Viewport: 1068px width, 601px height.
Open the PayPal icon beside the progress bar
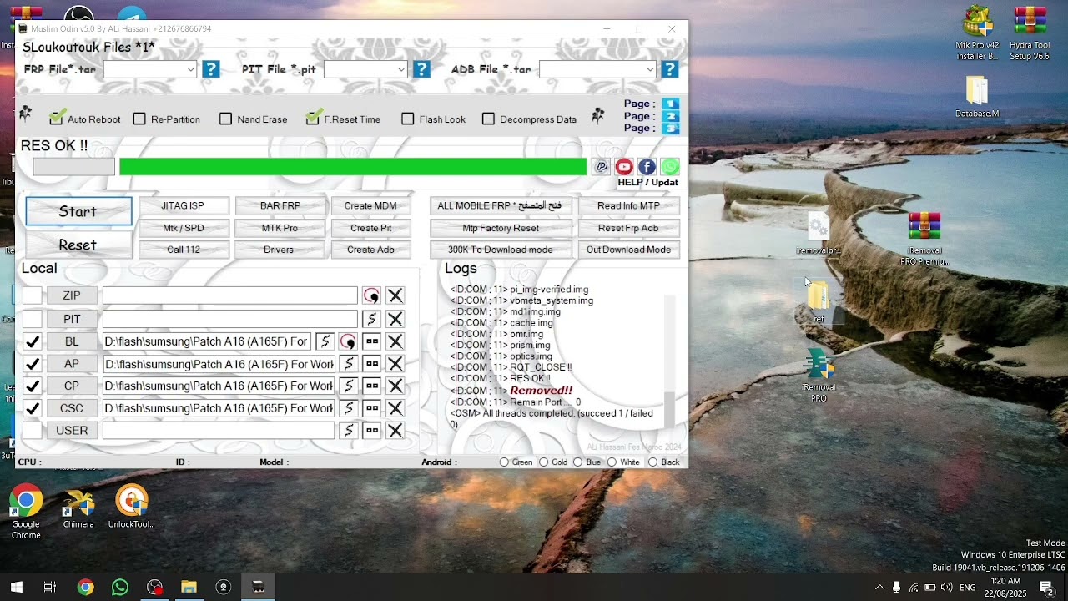point(601,167)
